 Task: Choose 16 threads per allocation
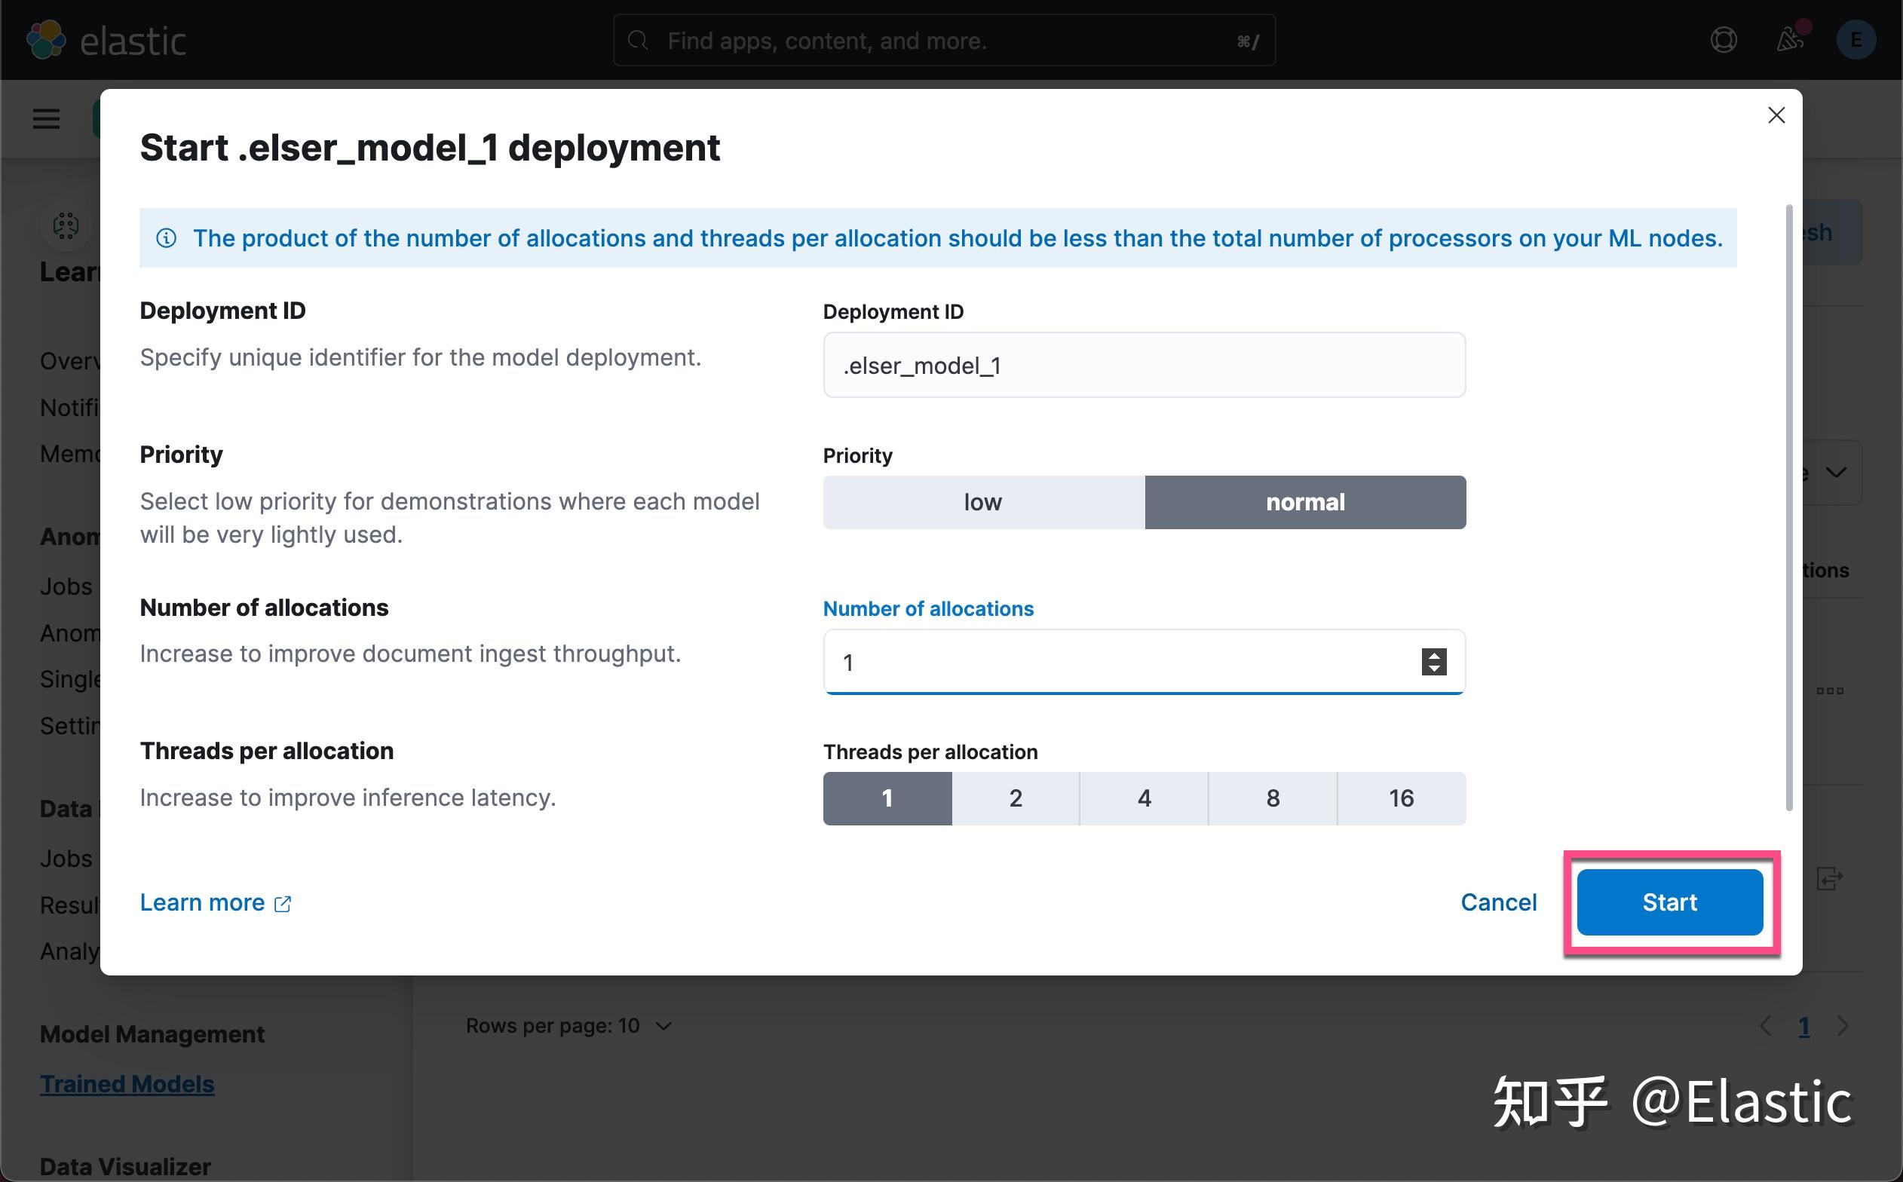tap(1401, 798)
